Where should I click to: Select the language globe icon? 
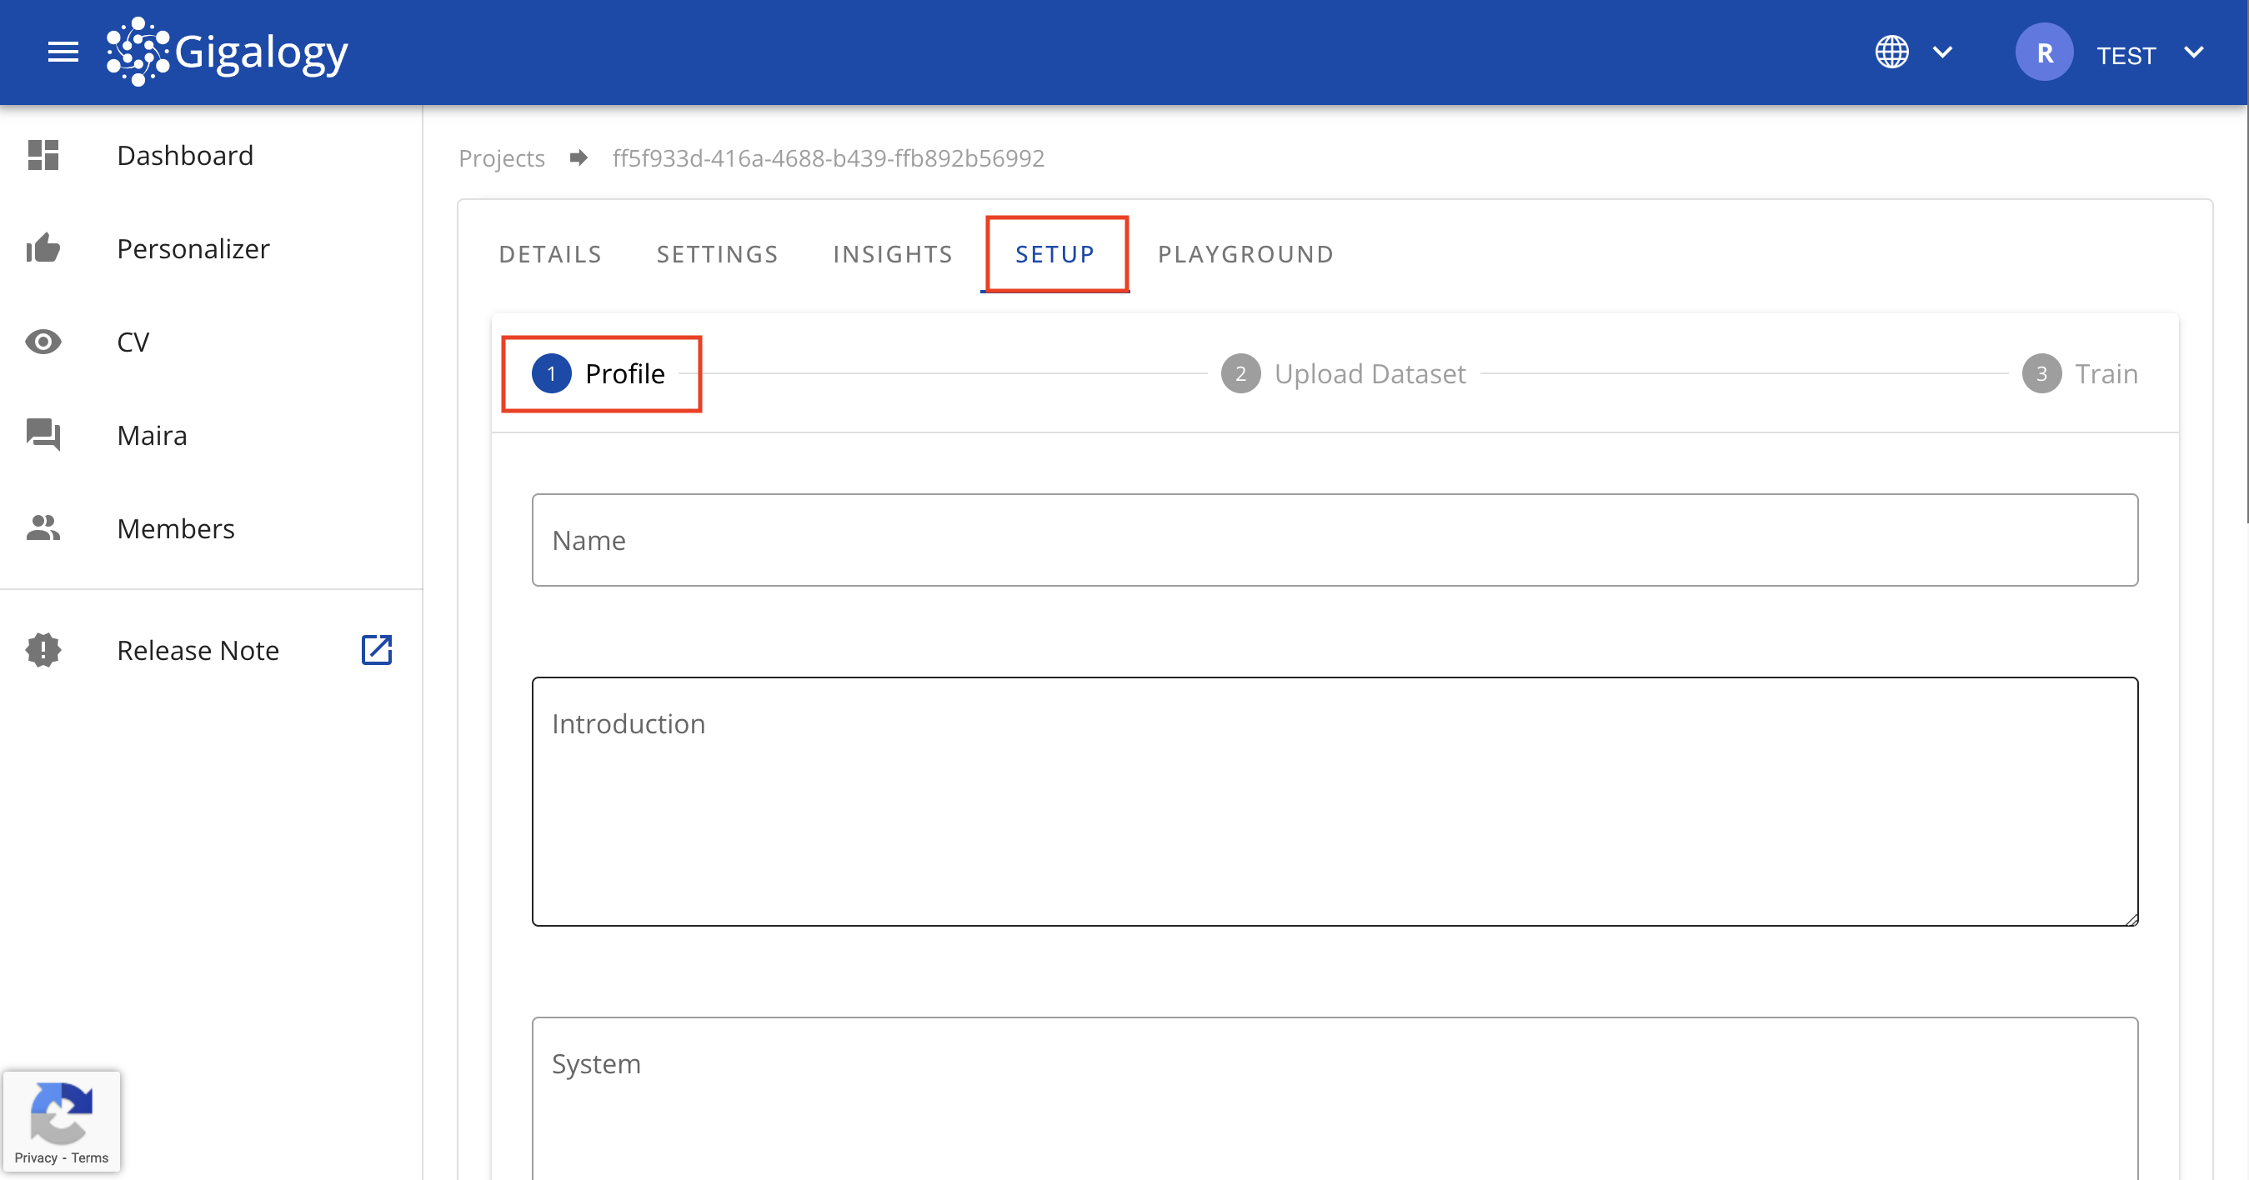click(1892, 52)
